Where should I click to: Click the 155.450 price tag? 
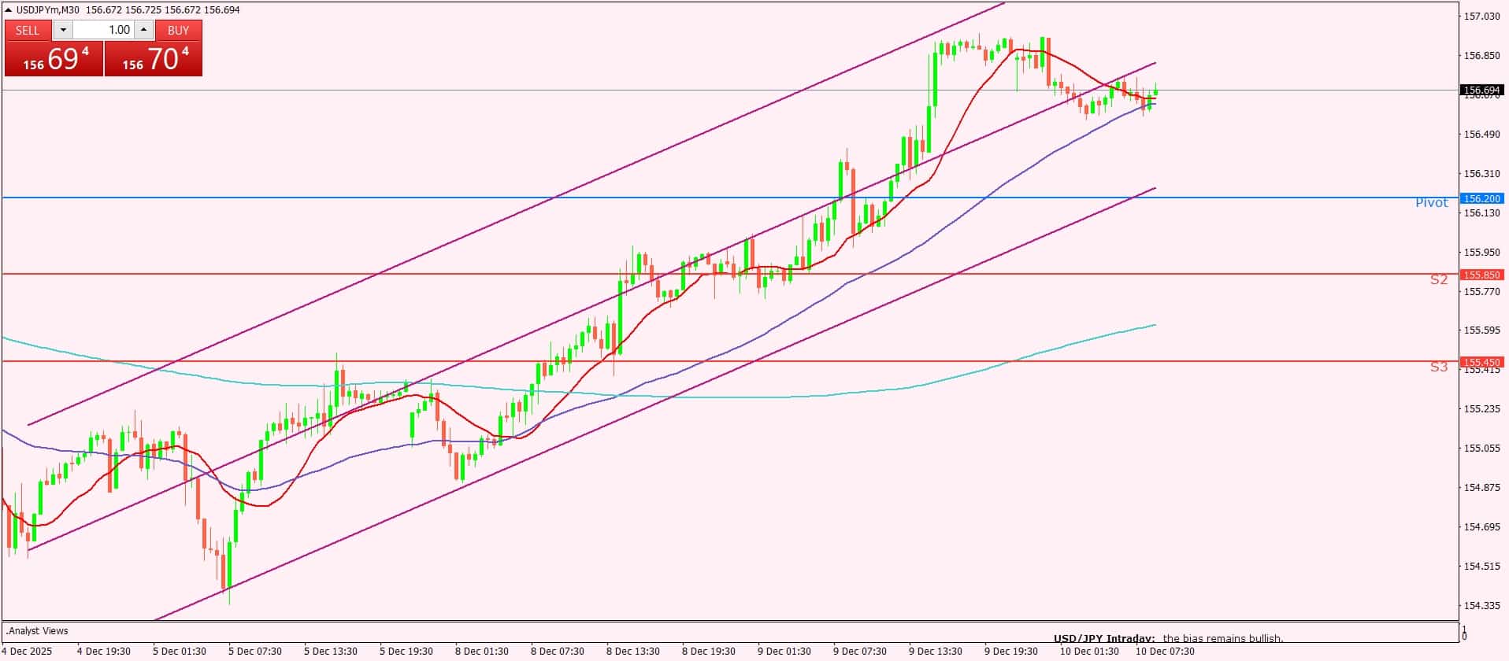click(x=1481, y=362)
